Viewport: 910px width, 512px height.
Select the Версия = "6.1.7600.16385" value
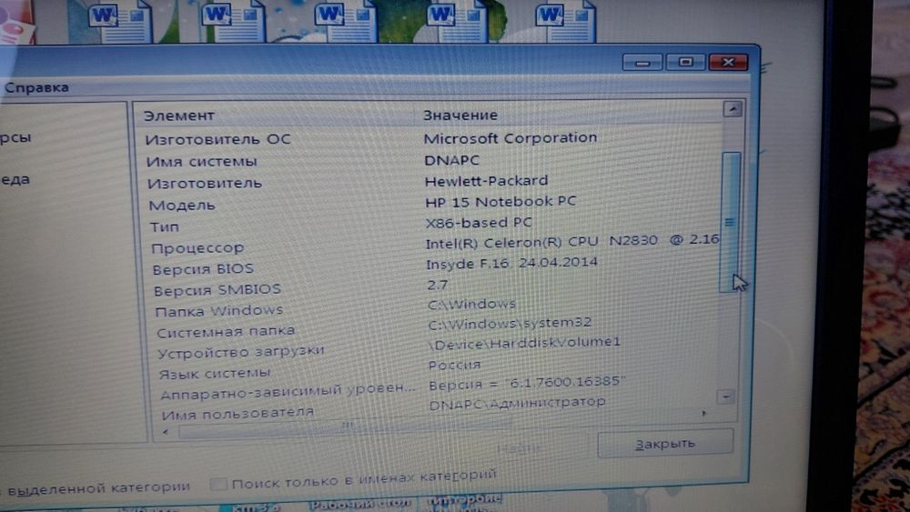pyautogui.click(x=527, y=383)
